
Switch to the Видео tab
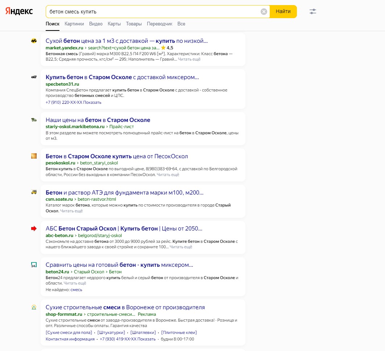coord(96,24)
